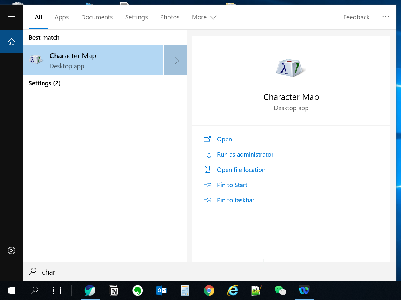Open Notepad++ from the taskbar
Image resolution: width=401 pixels, height=300 pixels.
tap(256, 290)
